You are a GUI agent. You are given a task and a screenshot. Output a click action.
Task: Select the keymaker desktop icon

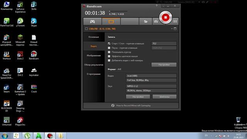point(34,72)
